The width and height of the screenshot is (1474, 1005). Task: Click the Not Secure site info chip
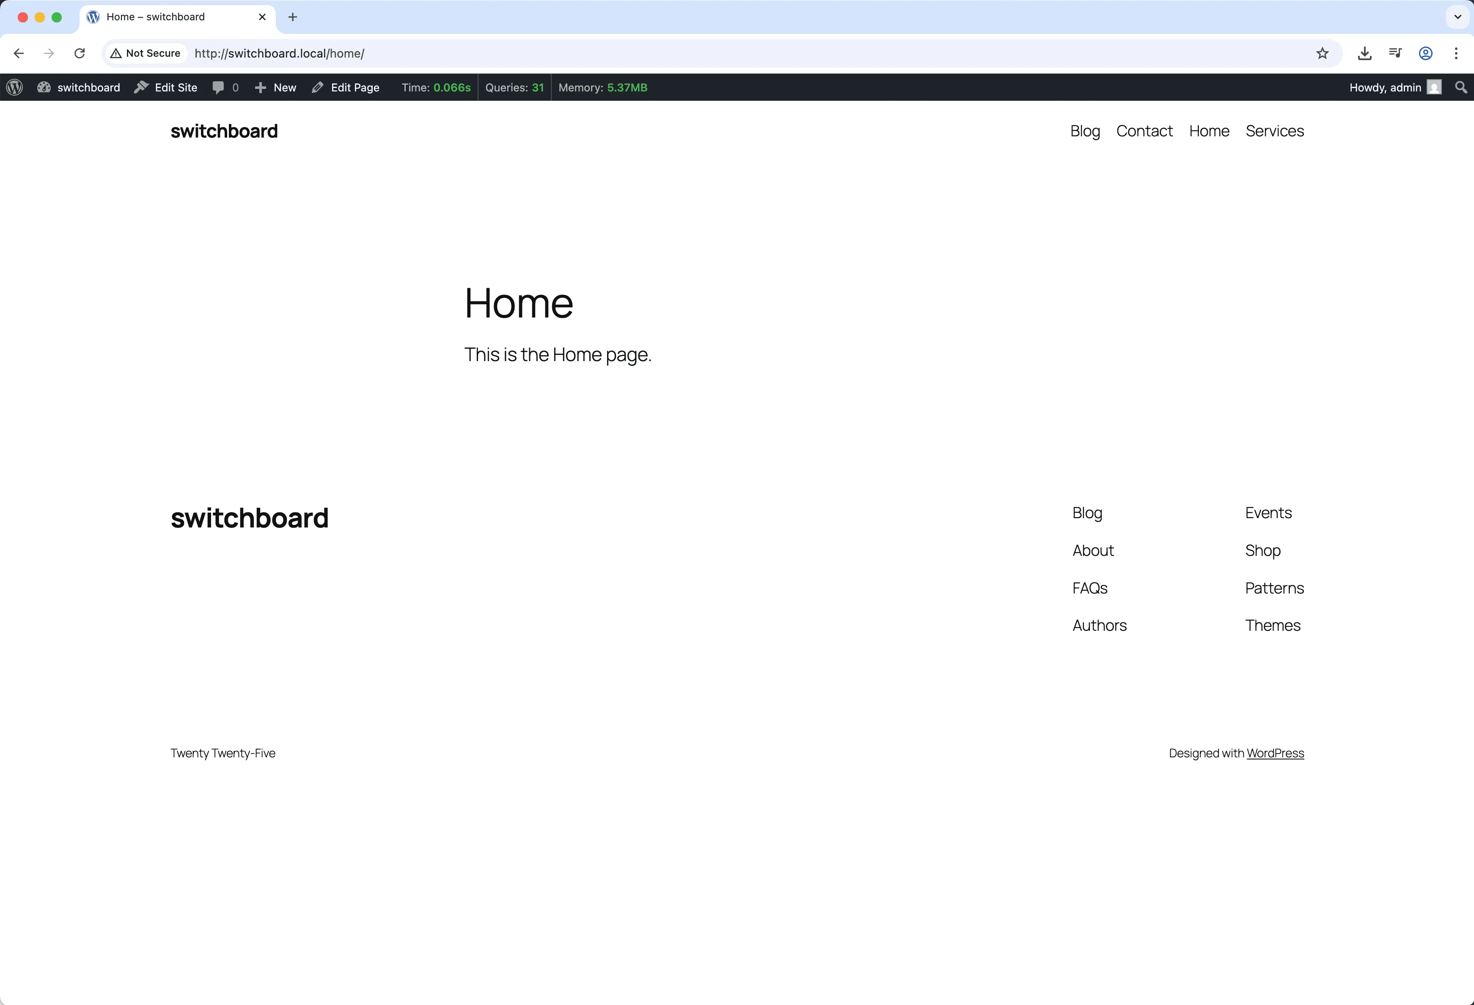pyautogui.click(x=146, y=53)
